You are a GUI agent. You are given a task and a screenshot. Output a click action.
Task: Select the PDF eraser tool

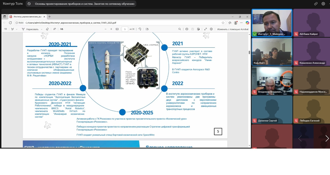tap(47, 29)
